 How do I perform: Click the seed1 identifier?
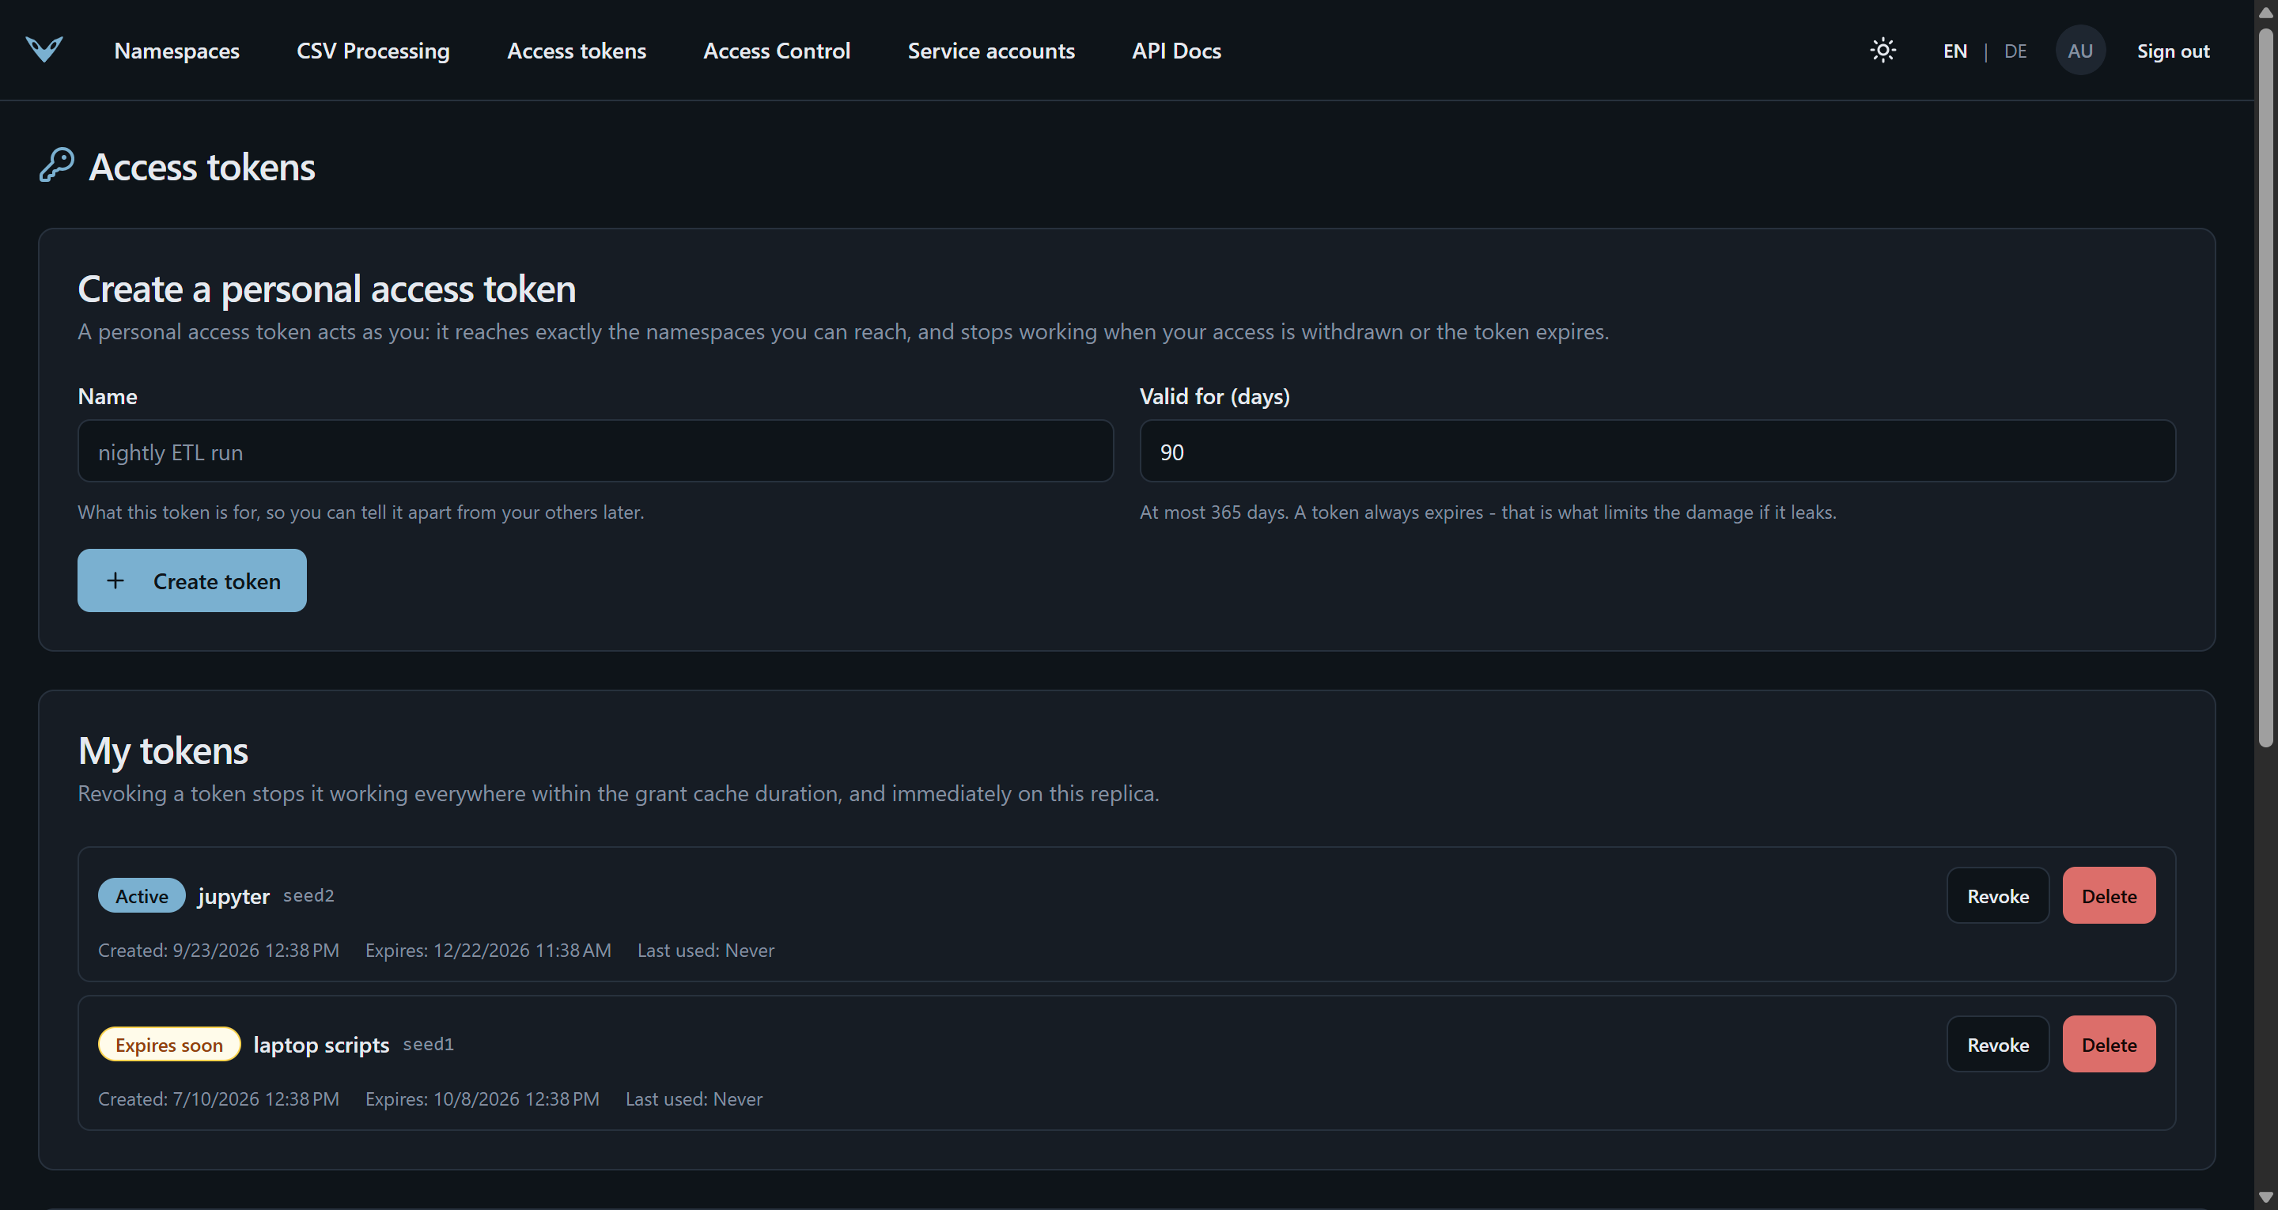(x=429, y=1044)
